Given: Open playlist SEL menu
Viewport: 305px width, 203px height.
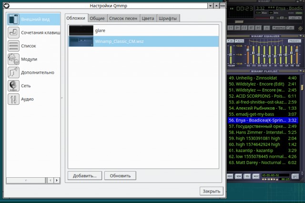Looking at the screenshot, I should pos(247,176).
